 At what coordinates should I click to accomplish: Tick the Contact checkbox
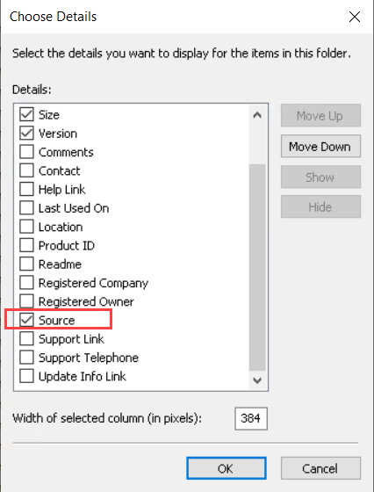click(26, 170)
